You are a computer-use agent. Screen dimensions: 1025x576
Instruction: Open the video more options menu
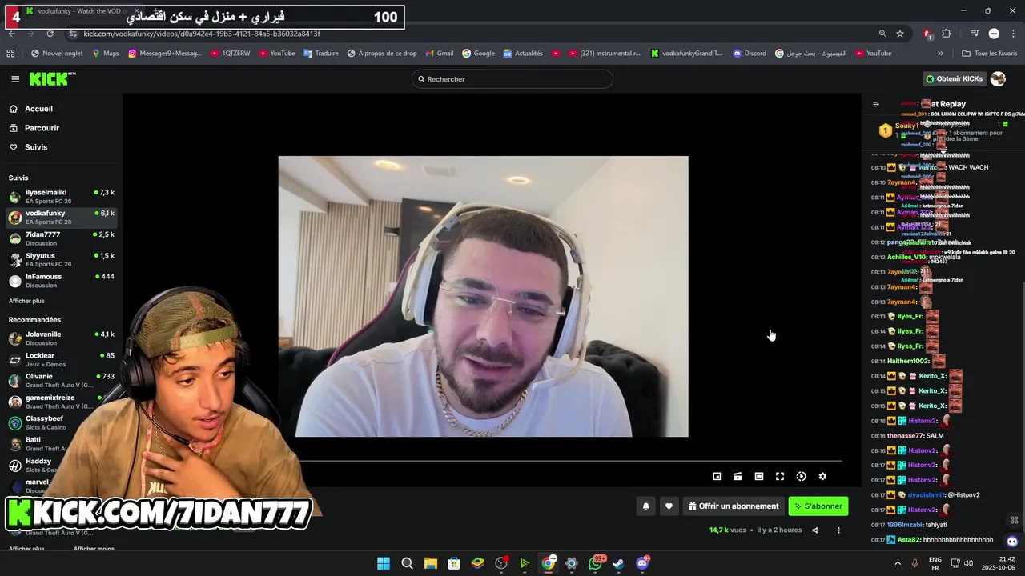(838, 530)
